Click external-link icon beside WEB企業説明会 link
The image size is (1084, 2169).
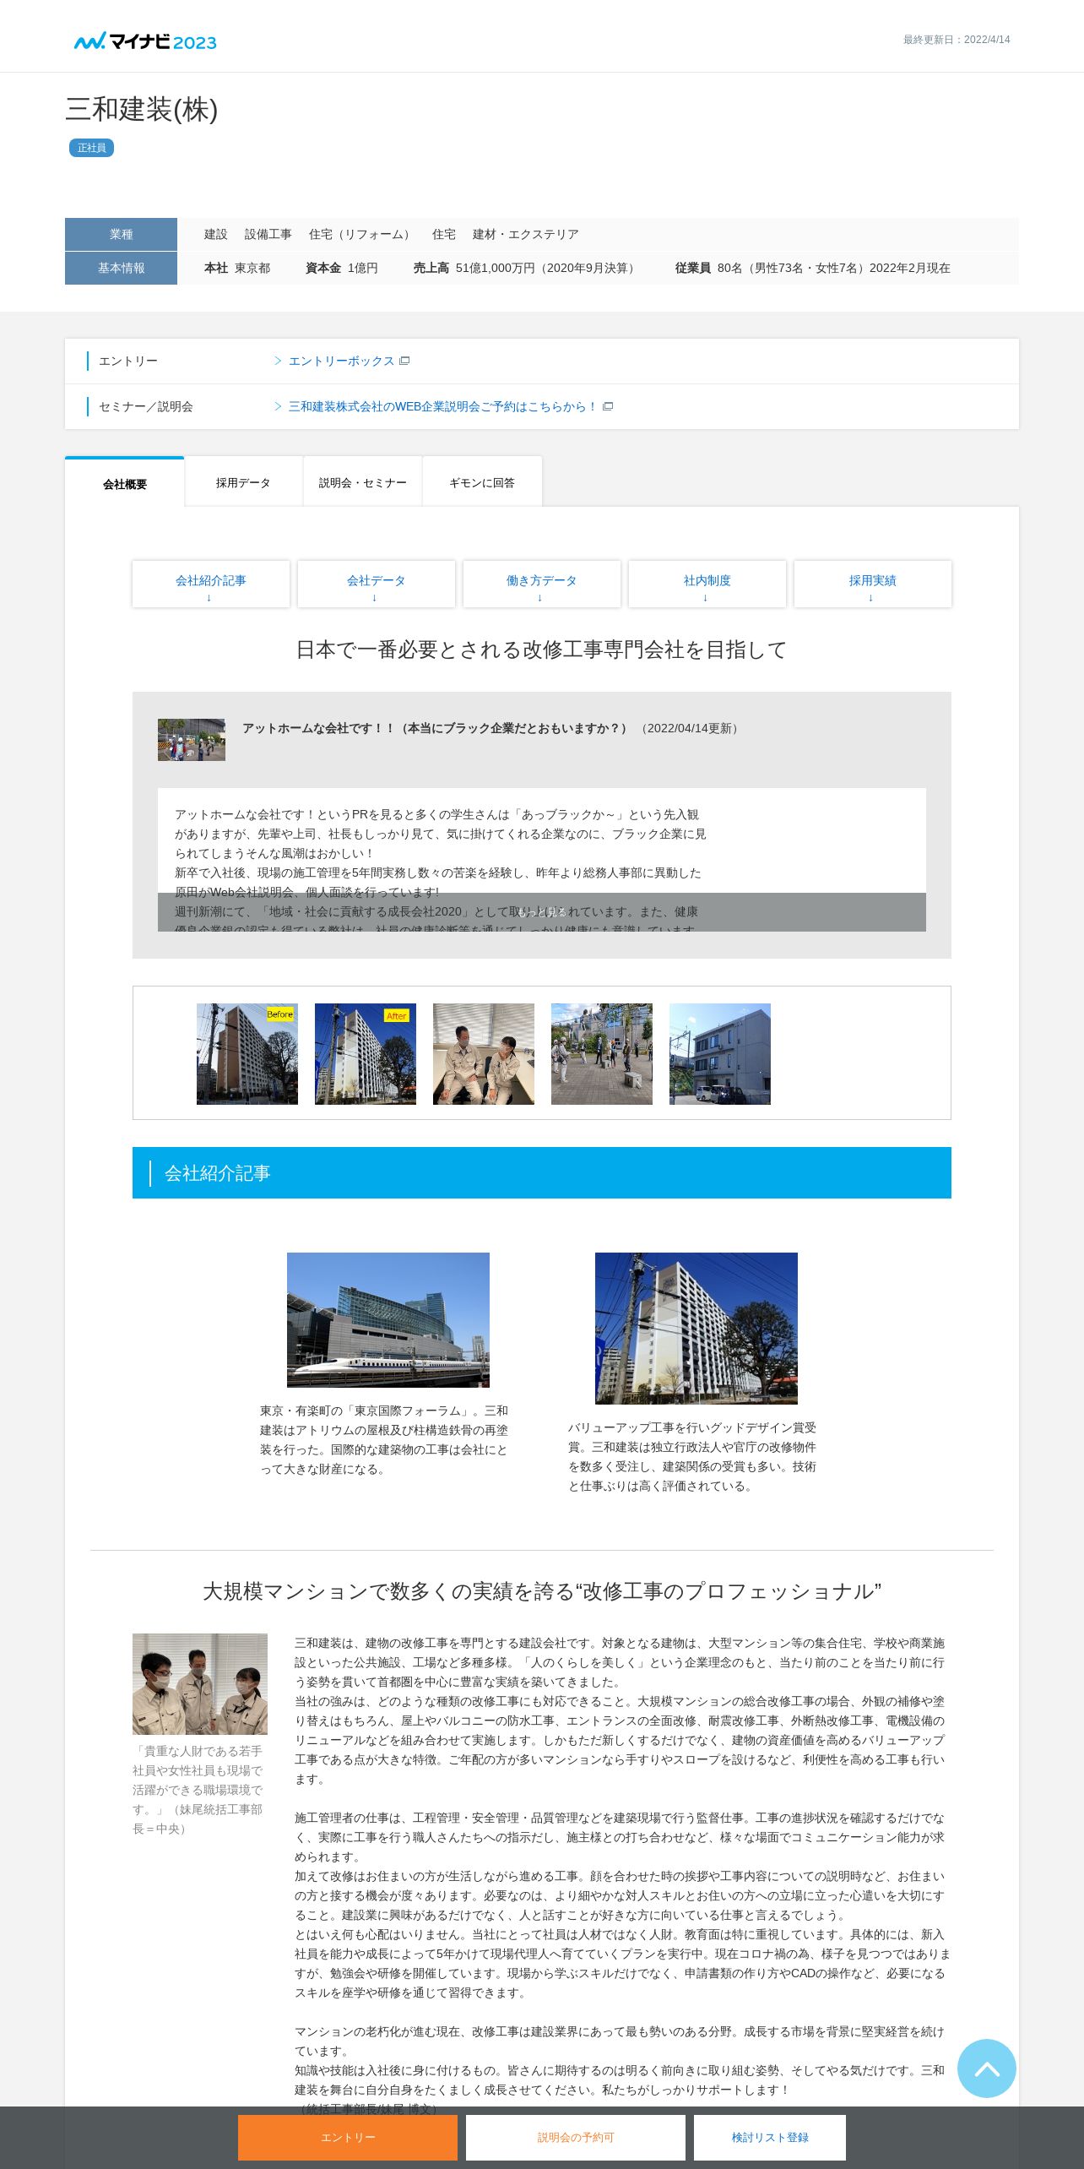(x=608, y=406)
